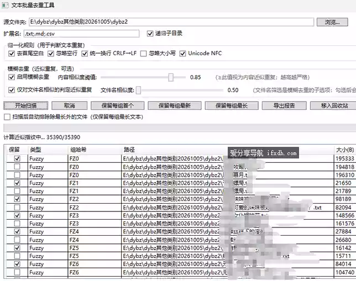Screen dimensions: 356x281
Task: Click the 内容相似度阈值 slider handle
Action: [171, 77]
